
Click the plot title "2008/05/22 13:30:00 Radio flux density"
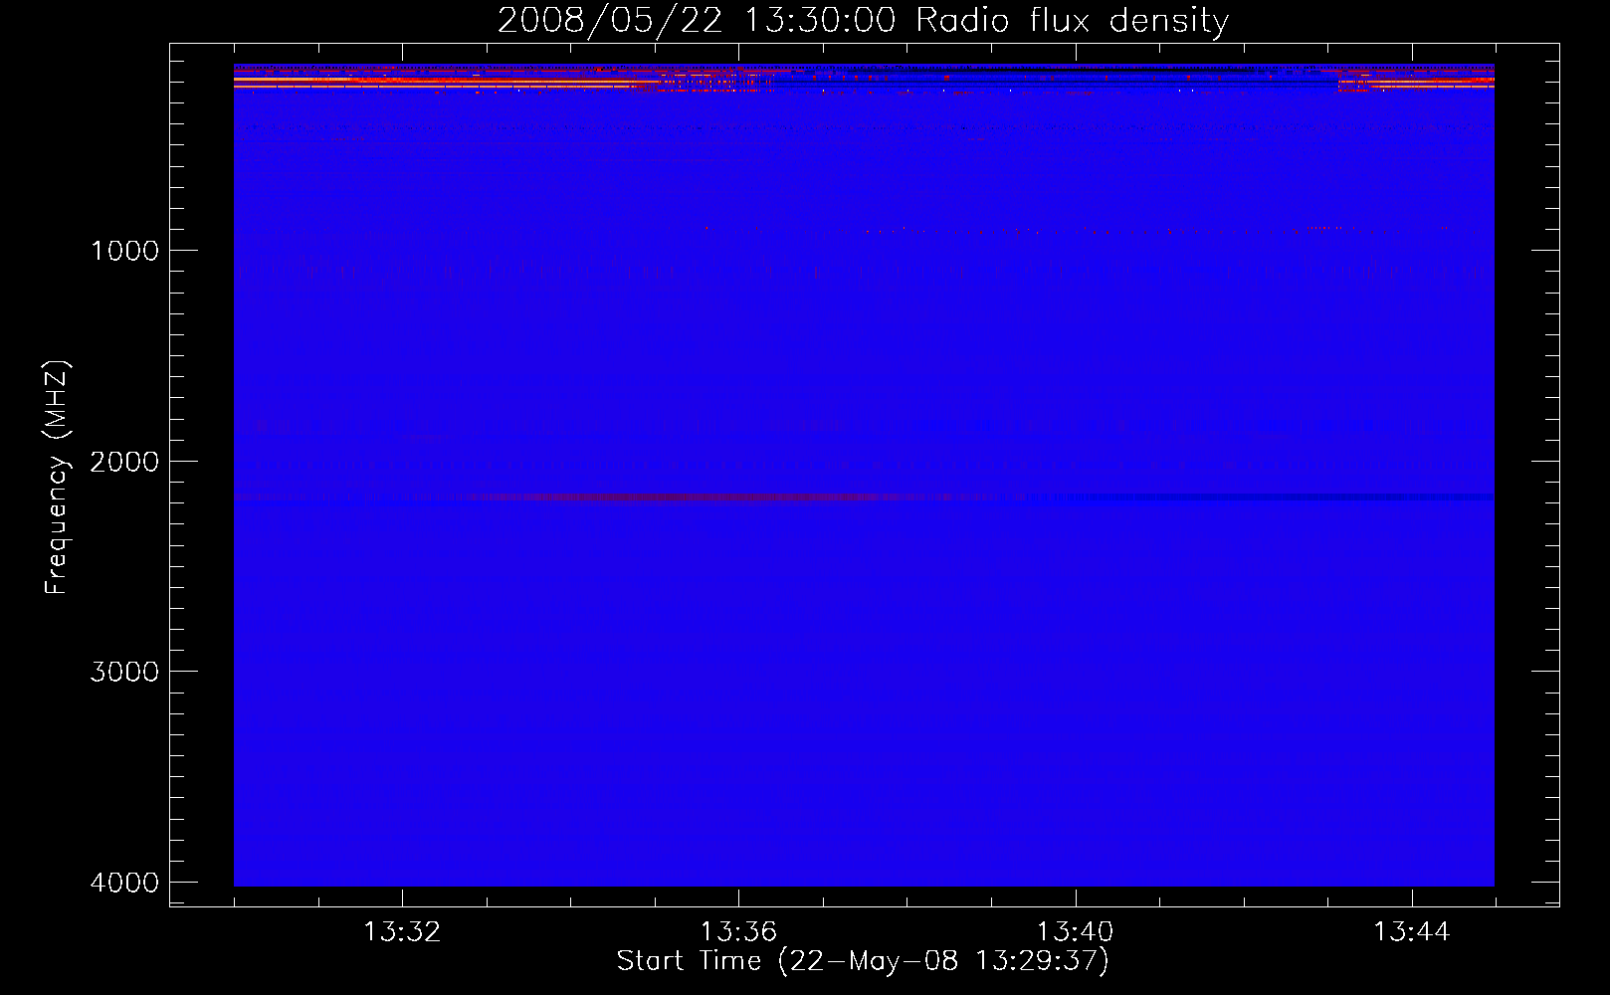pos(863,20)
